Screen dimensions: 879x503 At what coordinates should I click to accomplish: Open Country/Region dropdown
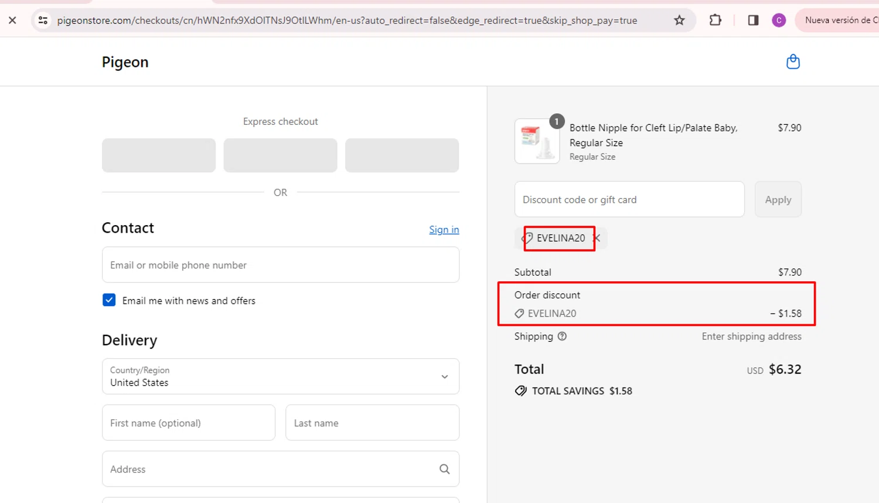tap(281, 376)
